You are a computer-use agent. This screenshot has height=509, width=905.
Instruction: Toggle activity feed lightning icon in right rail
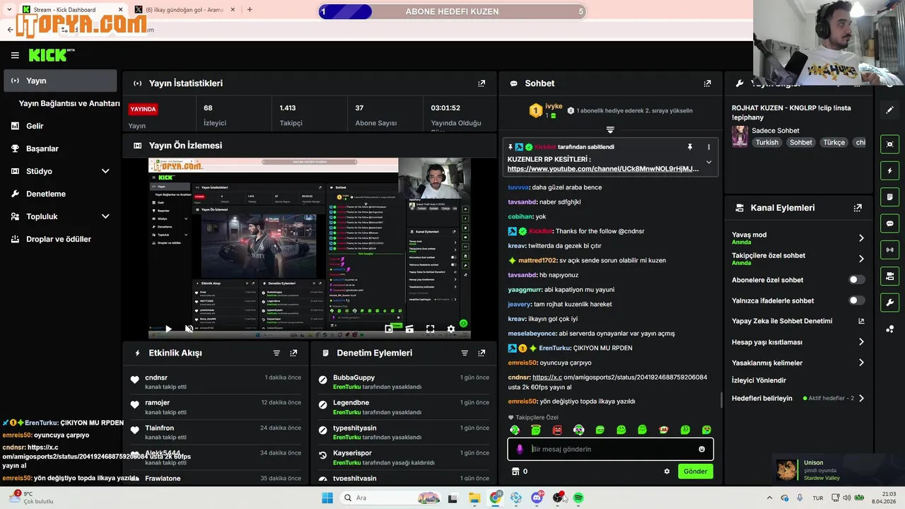coord(890,170)
